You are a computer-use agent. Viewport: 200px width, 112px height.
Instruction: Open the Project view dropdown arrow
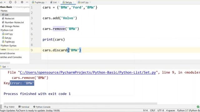coord(5,2)
